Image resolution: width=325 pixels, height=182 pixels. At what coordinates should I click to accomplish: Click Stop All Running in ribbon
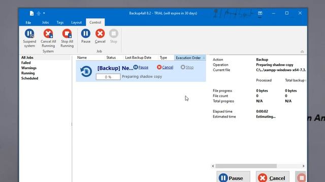[67, 38]
